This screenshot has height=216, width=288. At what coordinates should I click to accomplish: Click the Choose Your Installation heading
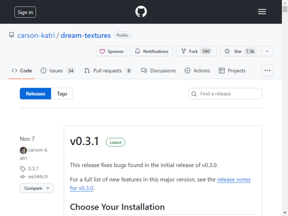coord(117,207)
